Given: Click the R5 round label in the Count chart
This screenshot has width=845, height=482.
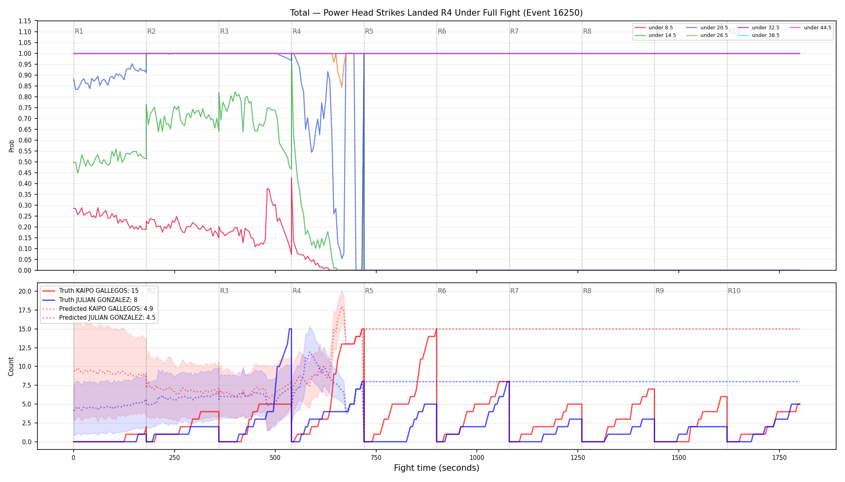Looking at the screenshot, I should pos(369,291).
